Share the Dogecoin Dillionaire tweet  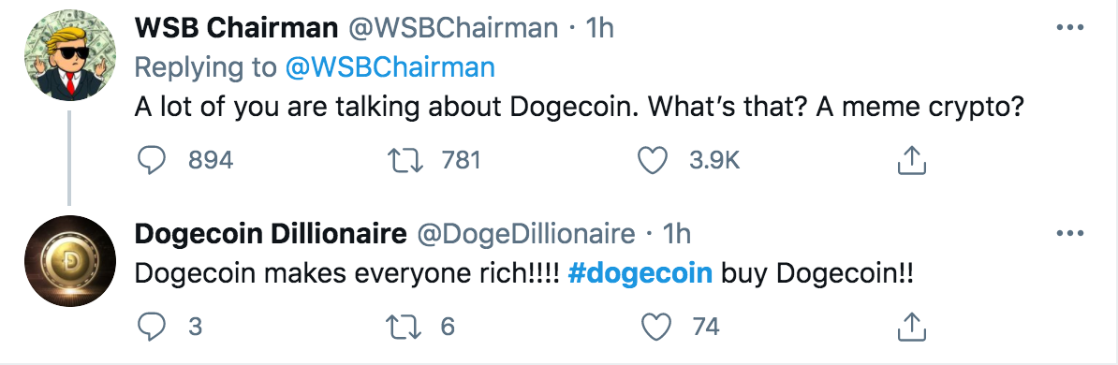point(910,327)
